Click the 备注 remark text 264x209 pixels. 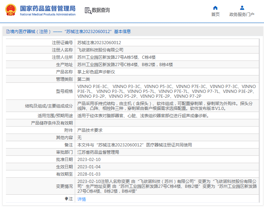pyautogui.click(x=135, y=145)
